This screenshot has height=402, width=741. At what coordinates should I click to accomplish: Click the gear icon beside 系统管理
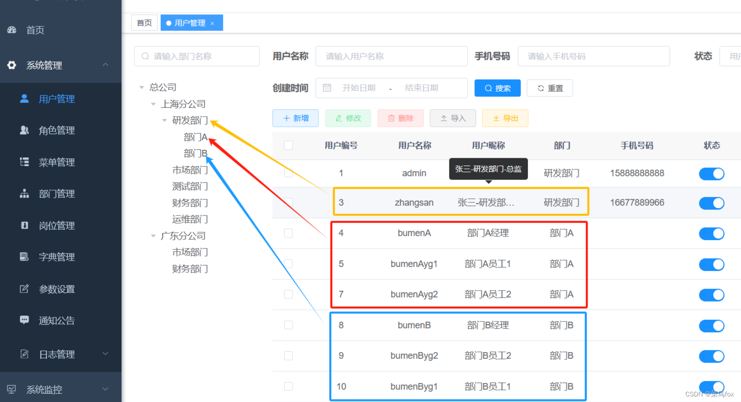[12, 65]
